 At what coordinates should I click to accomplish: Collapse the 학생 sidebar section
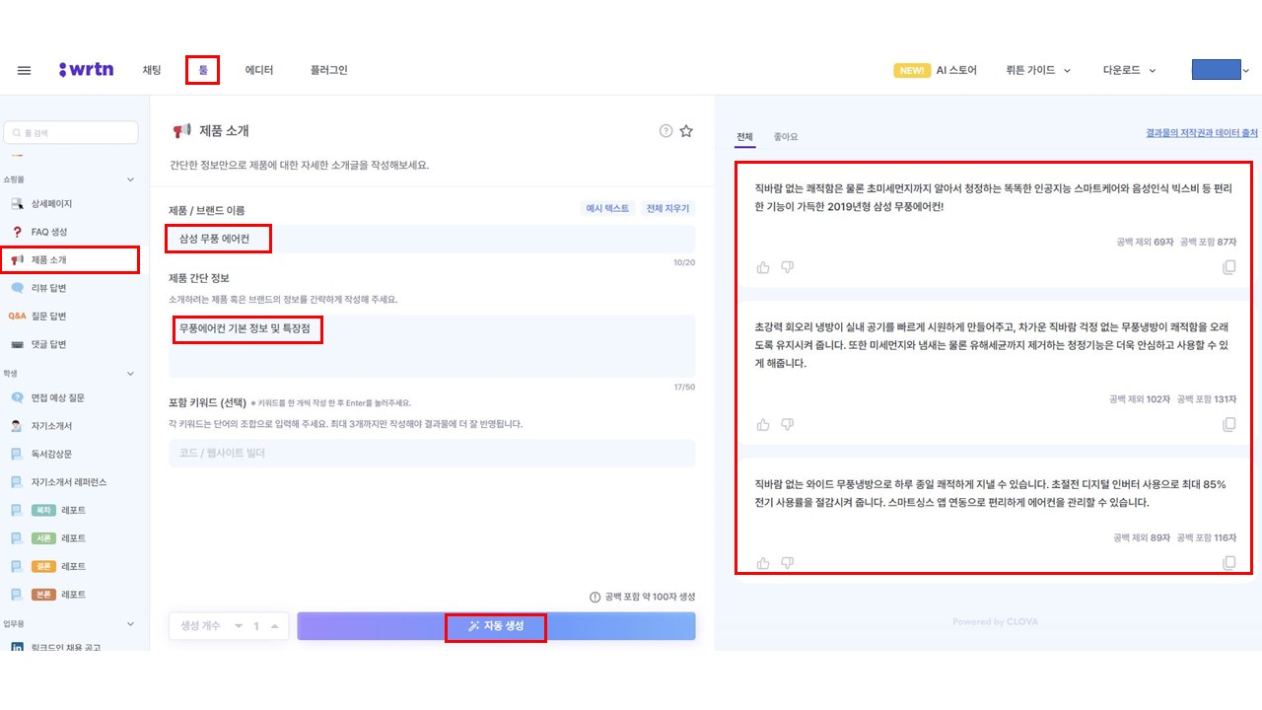pos(130,374)
